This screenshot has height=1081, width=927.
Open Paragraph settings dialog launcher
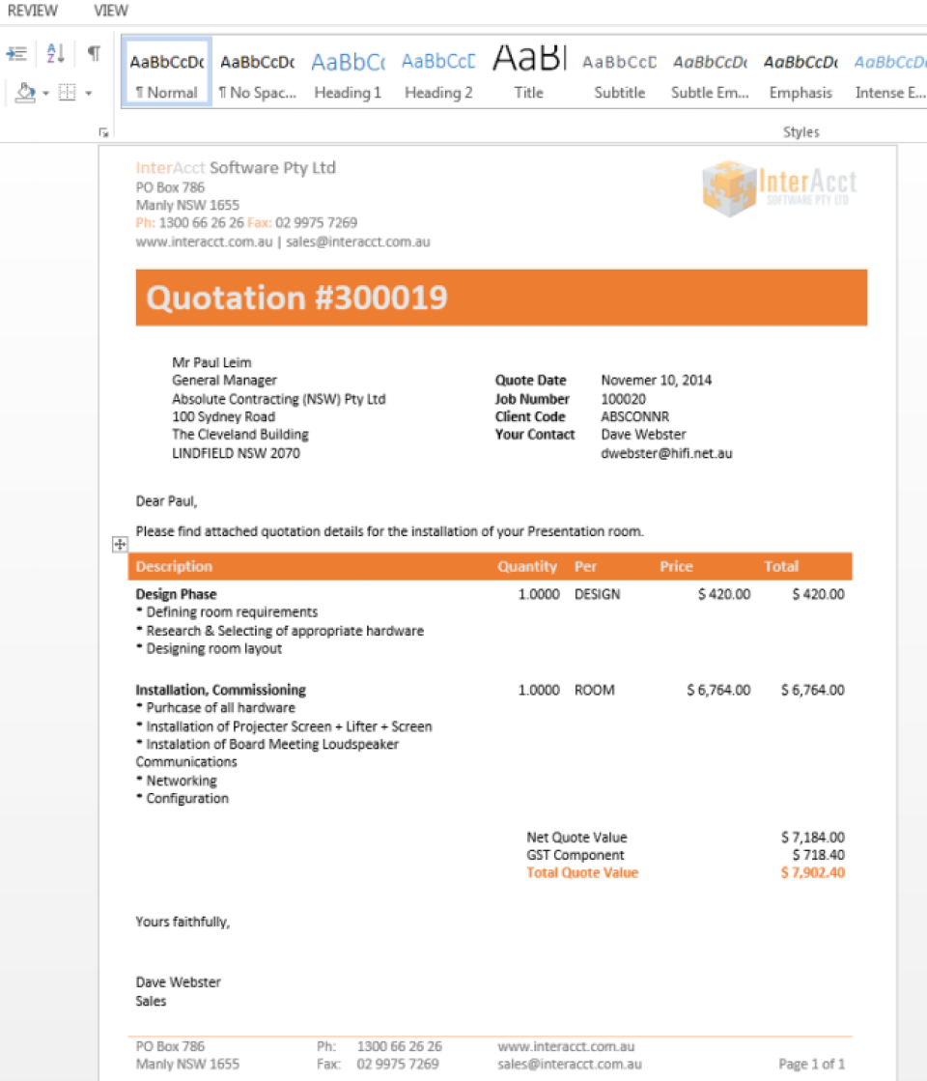(103, 132)
